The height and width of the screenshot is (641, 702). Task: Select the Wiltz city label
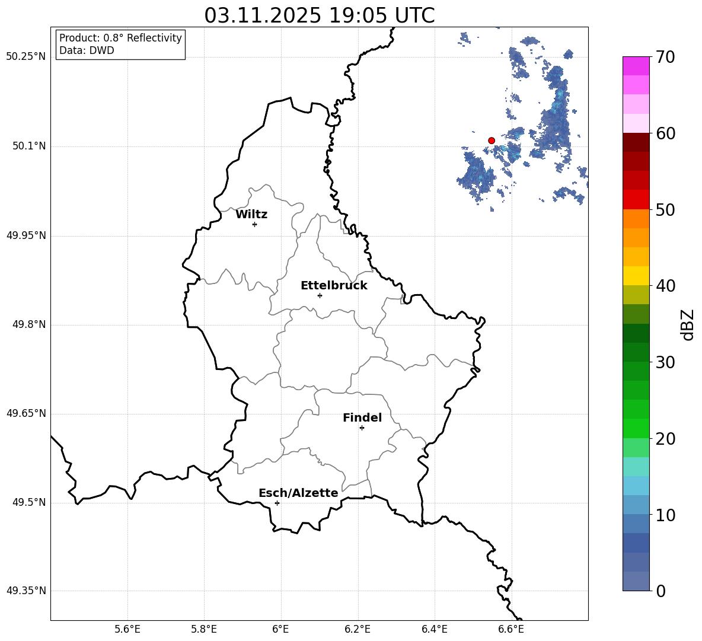click(251, 215)
